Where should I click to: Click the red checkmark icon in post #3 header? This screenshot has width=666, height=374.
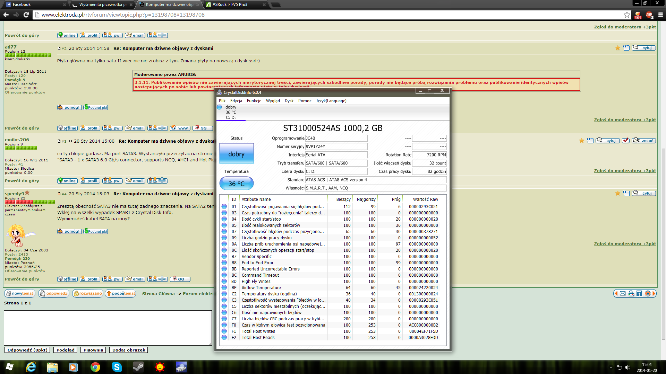coord(625,141)
